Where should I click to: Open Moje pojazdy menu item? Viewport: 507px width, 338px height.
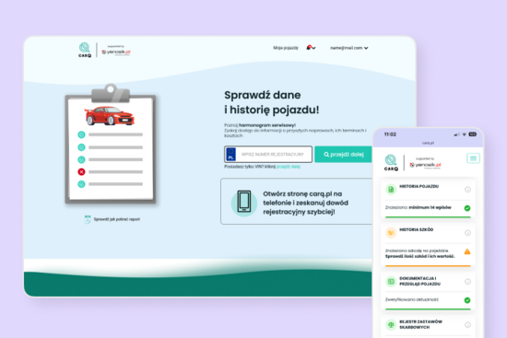286,48
